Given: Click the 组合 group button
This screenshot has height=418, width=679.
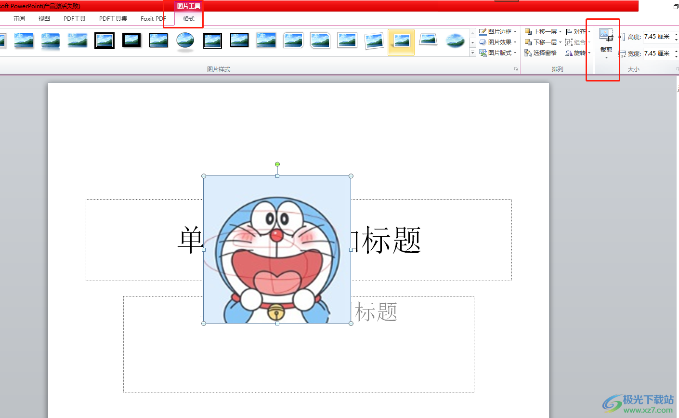Looking at the screenshot, I should click(x=578, y=42).
